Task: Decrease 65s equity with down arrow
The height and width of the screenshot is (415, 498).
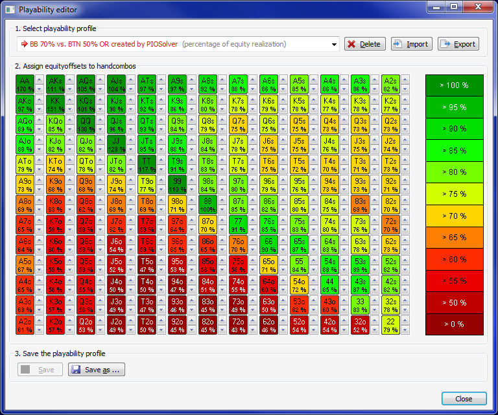Action: point(314,249)
